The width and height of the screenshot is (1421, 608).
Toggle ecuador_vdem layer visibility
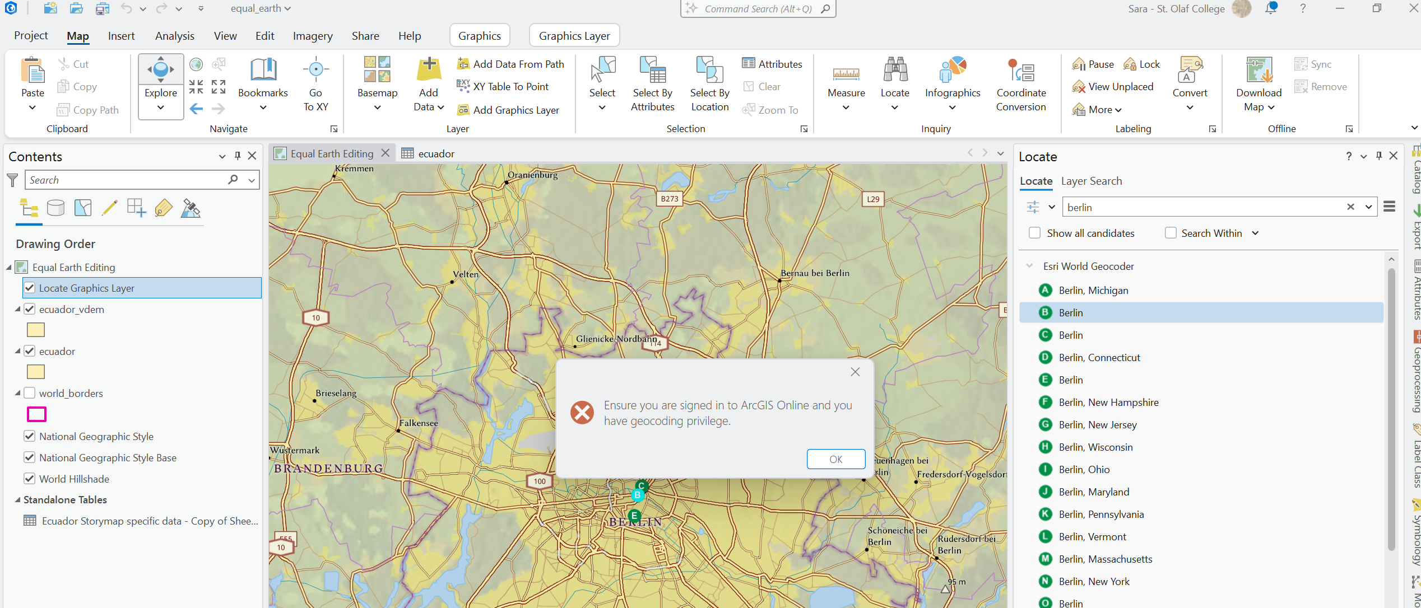coord(30,309)
